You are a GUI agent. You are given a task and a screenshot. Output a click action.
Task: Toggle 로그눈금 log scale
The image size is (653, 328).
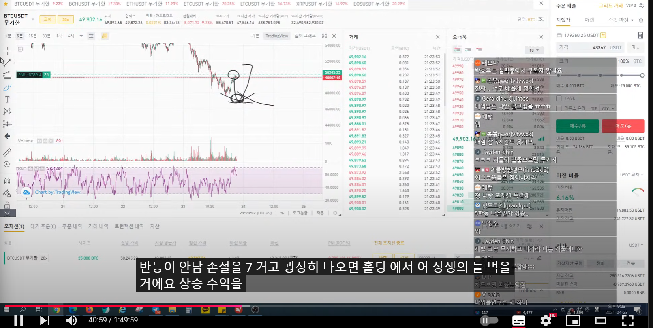300,213
